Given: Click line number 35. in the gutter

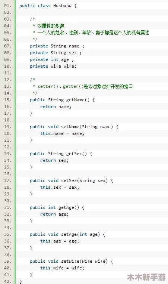Looking at the screenshot, I should click(x=8, y=235).
